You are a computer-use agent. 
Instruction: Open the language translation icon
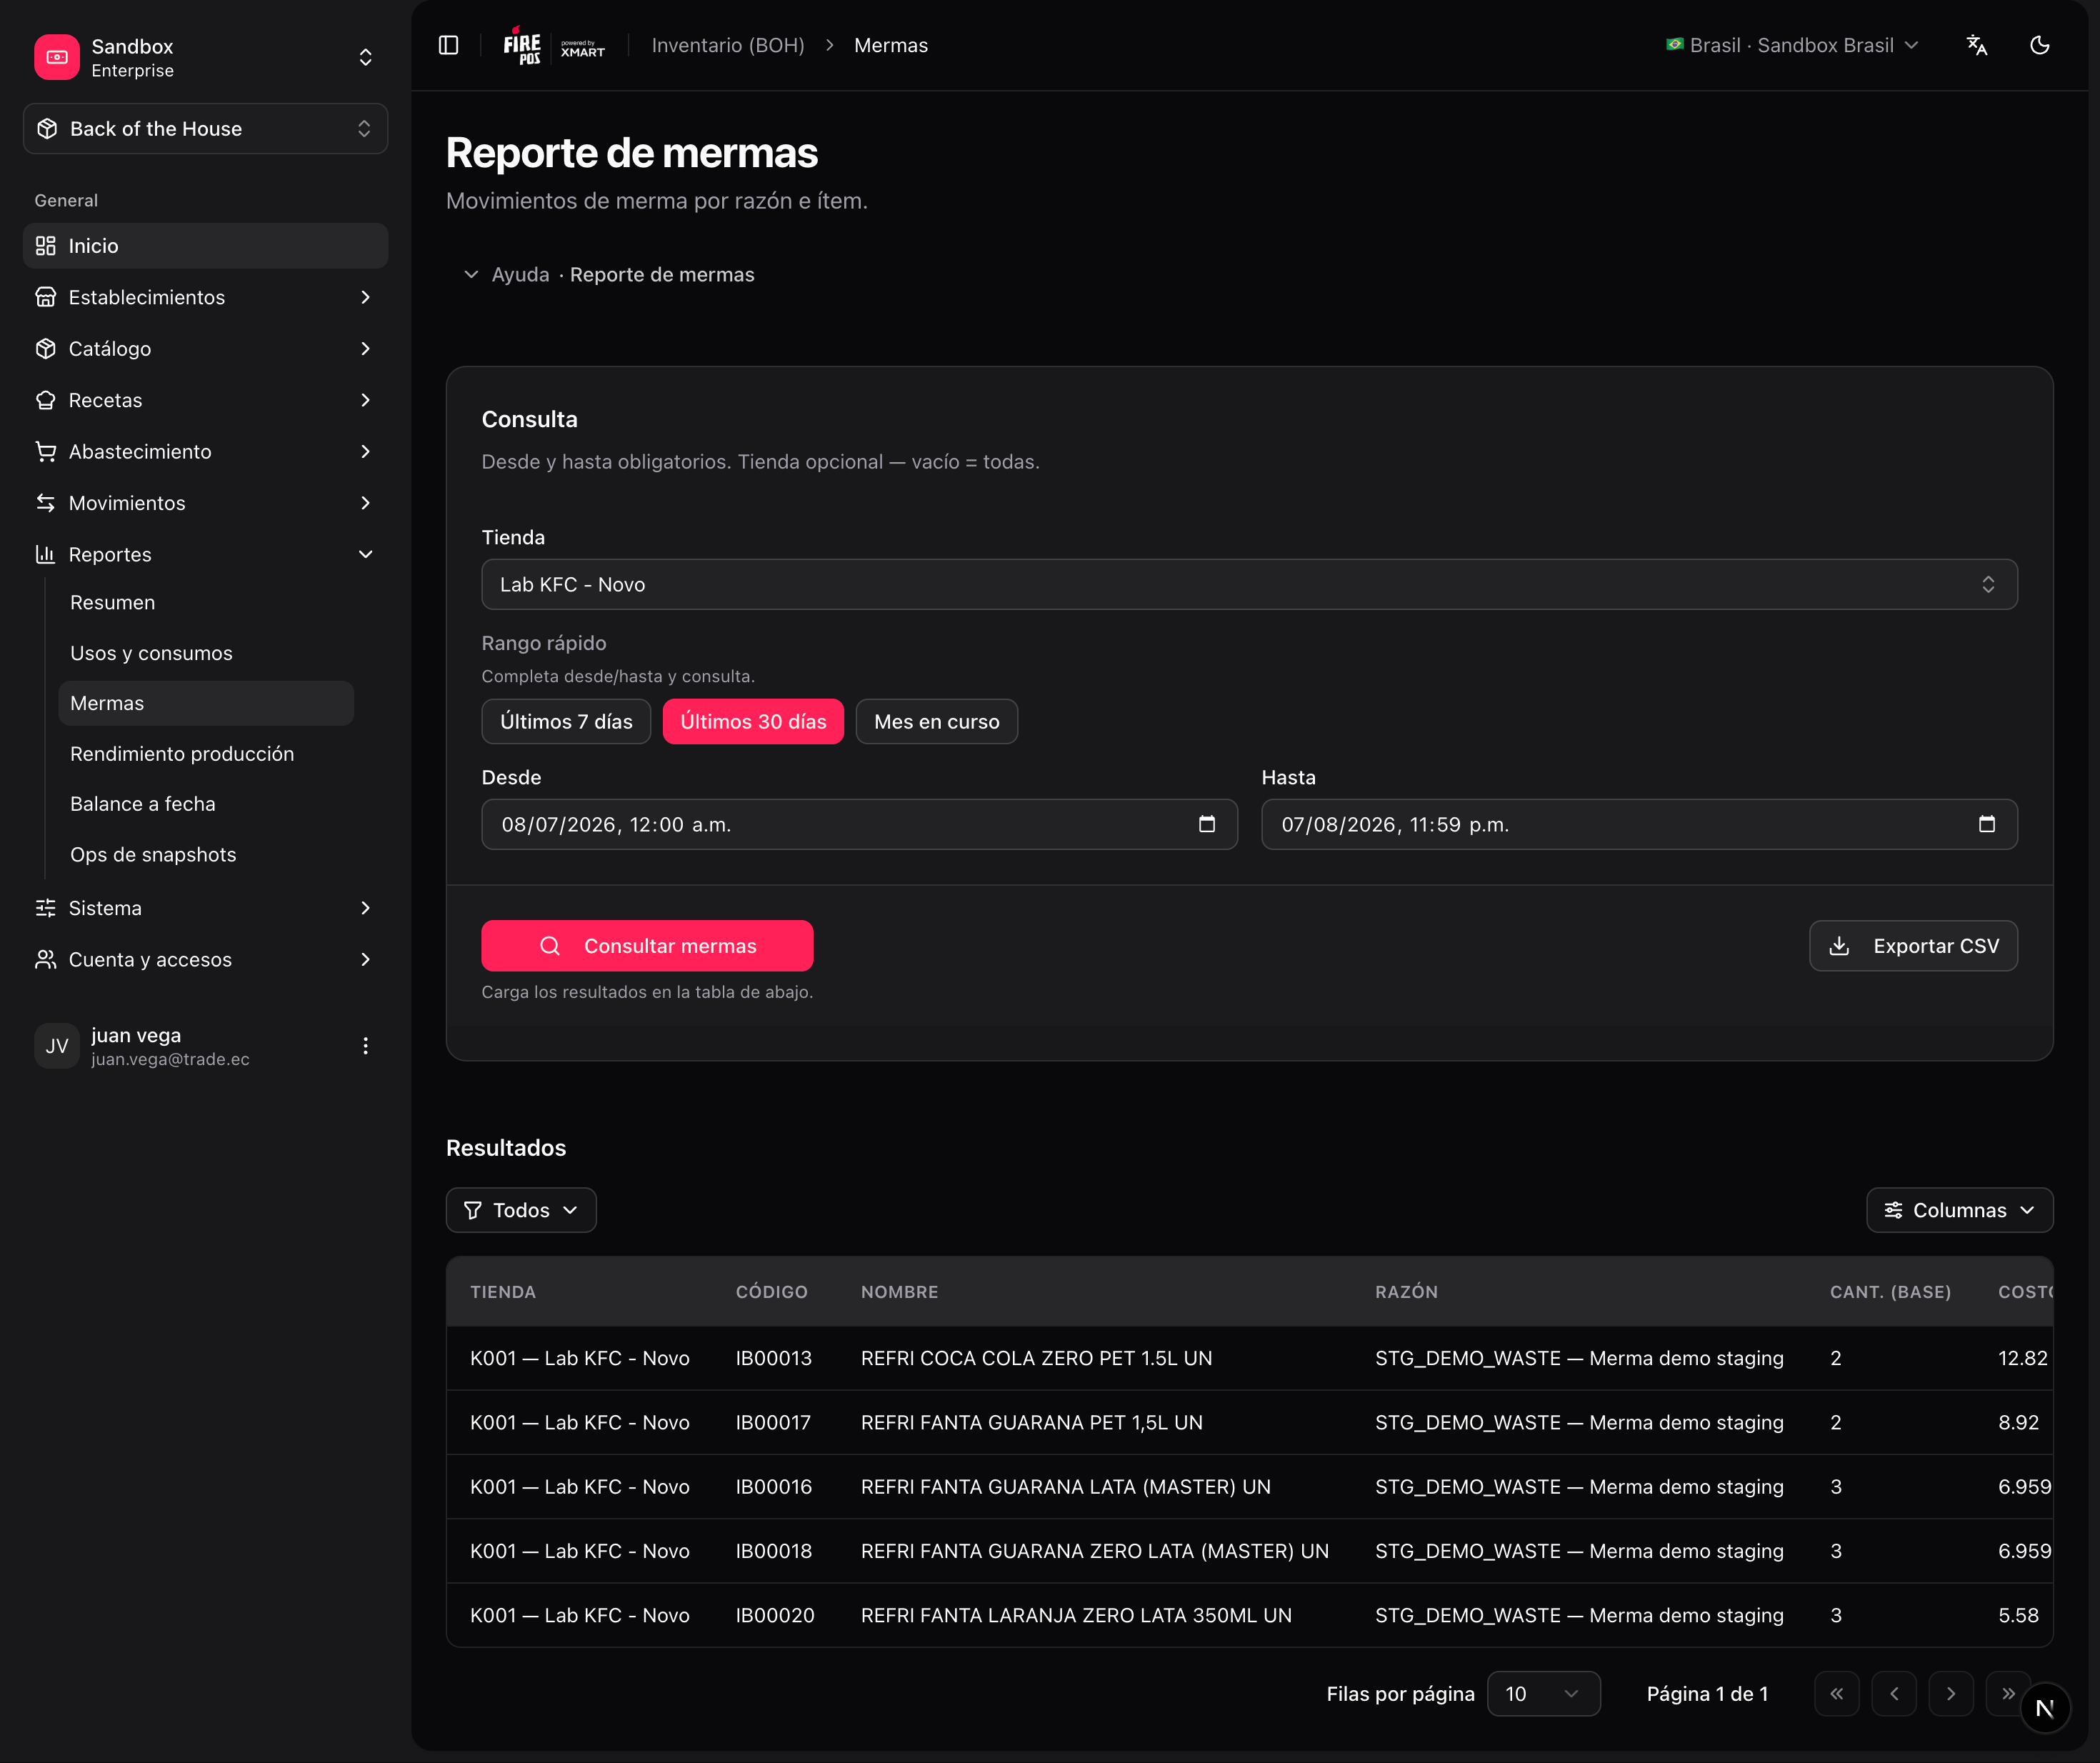[1976, 45]
